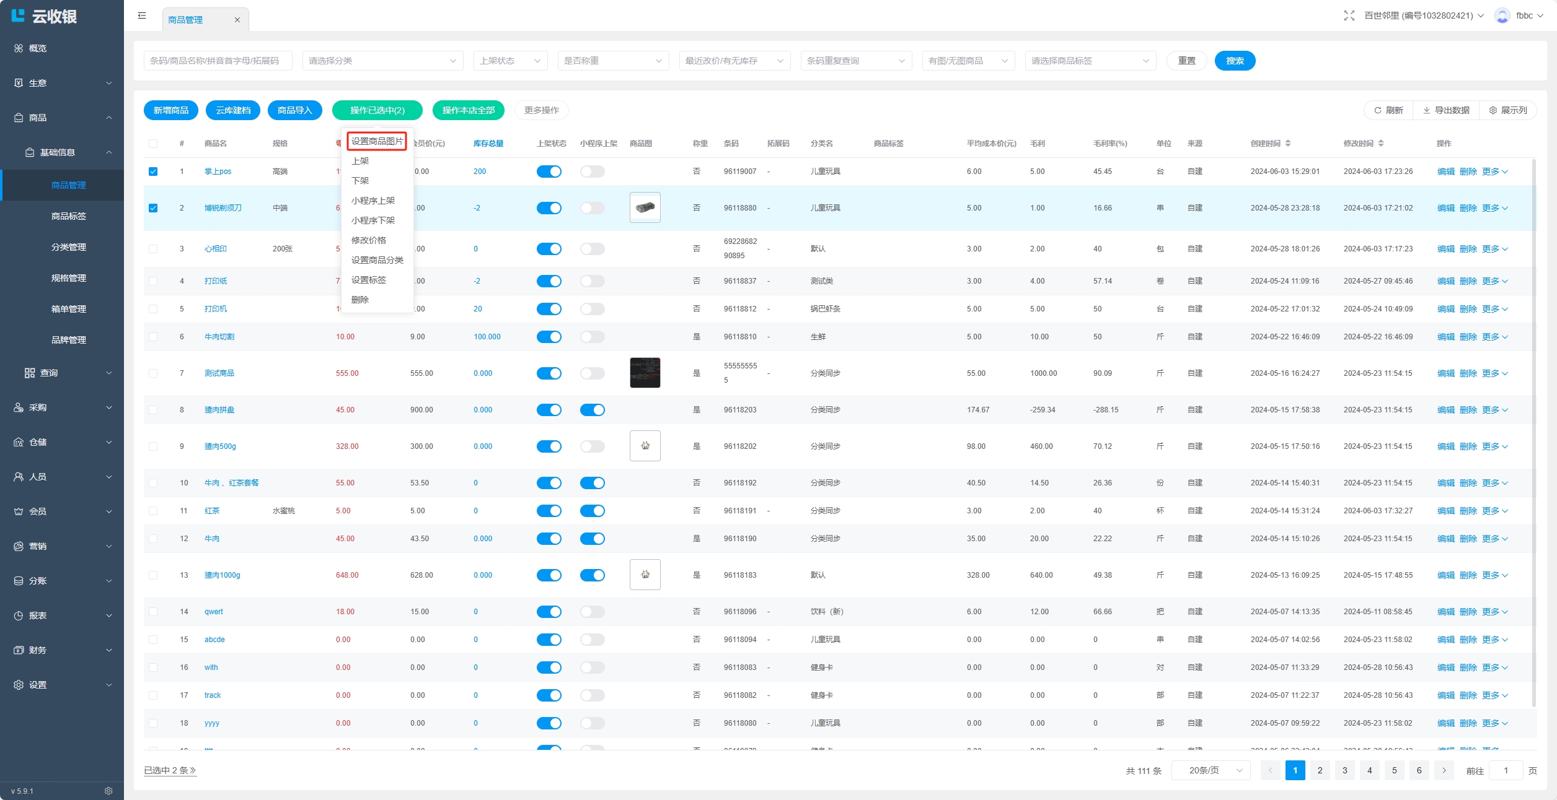This screenshot has height=800, width=1557.
Task: Sort by 创建时间 column arrows
Action: point(1288,144)
